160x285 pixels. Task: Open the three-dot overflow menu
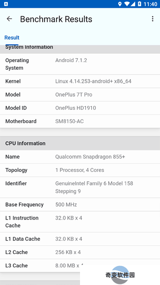pos(152,19)
